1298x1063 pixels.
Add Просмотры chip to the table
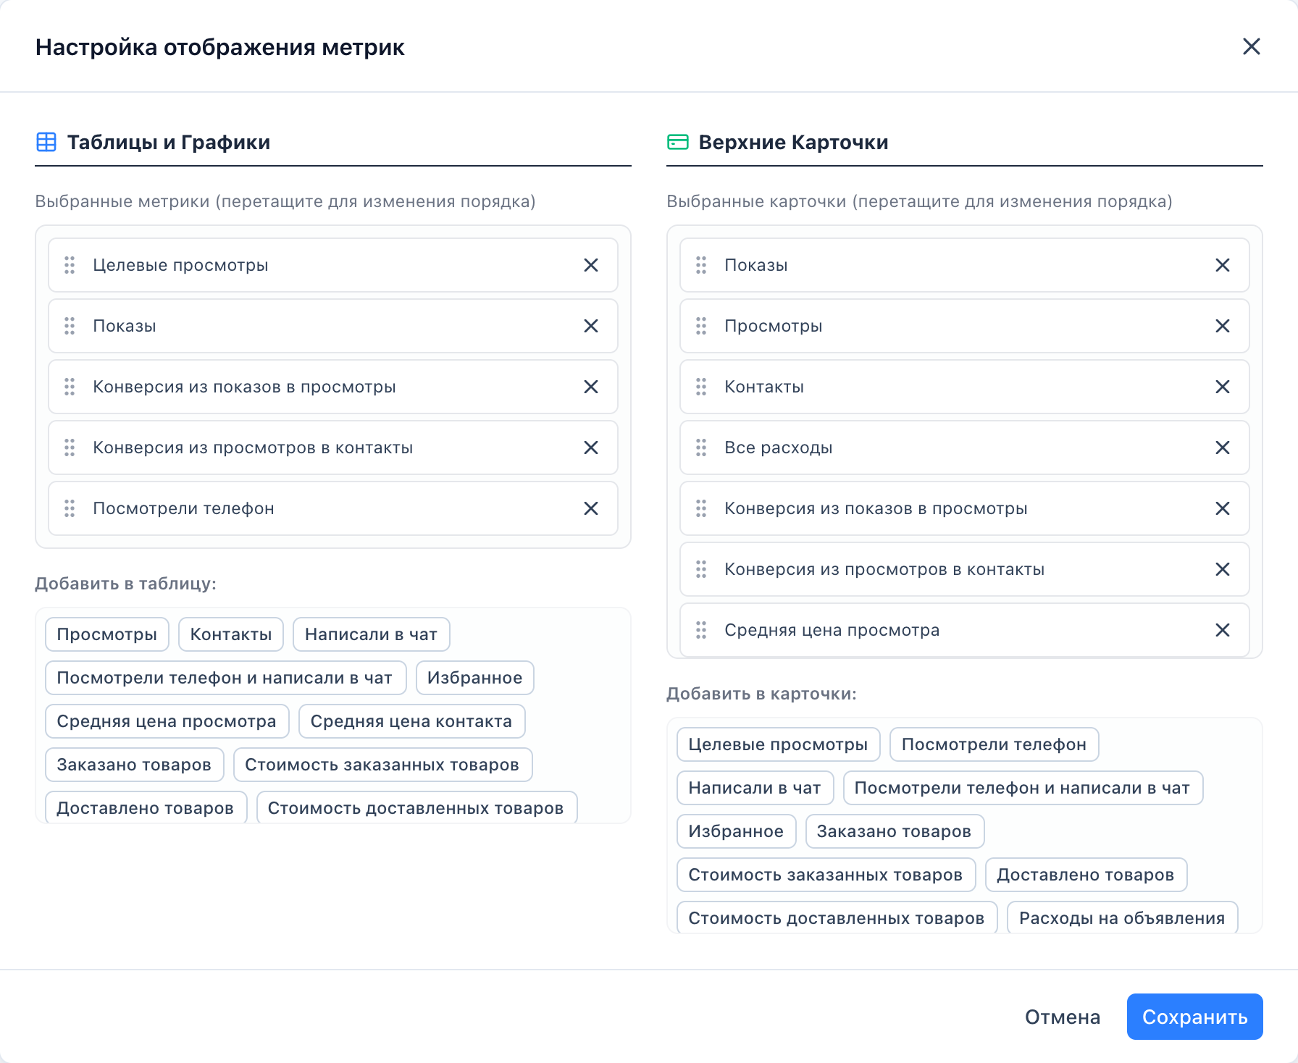[x=107, y=634]
